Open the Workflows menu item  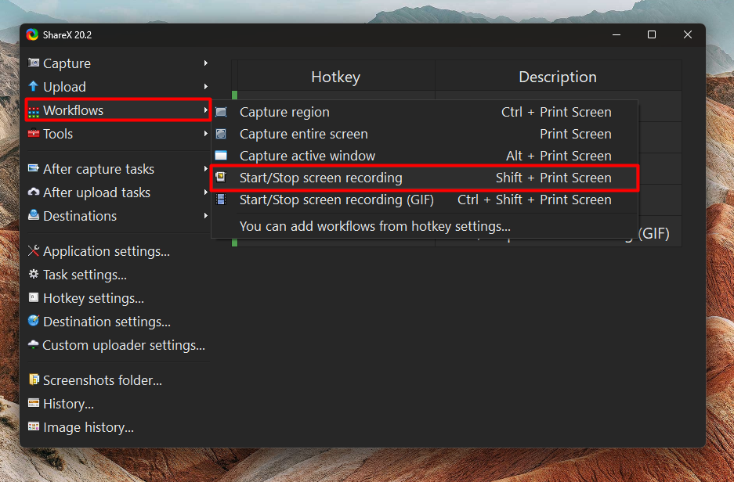click(118, 110)
